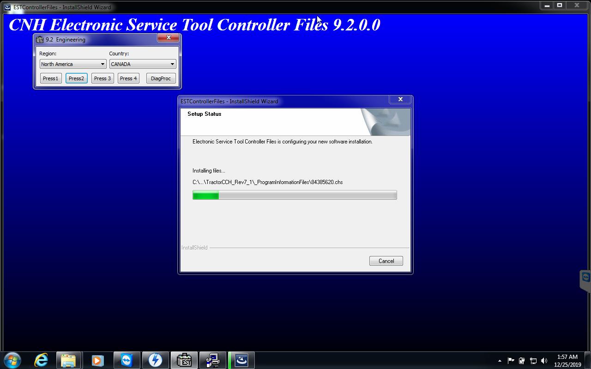This screenshot has width=591, height=369.
Task: Open Action Center flag tray icon
Action: (511, 361)
